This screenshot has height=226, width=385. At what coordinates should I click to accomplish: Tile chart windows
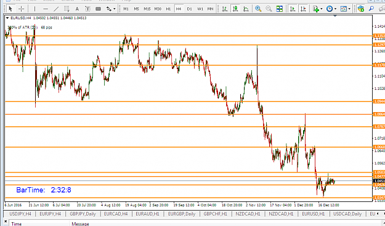[x=280, y=9]
